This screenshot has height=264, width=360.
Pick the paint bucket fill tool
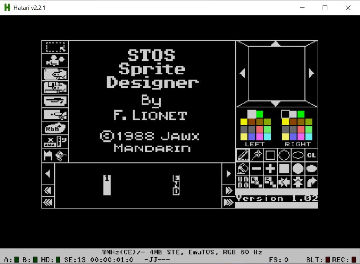point(243,169)
